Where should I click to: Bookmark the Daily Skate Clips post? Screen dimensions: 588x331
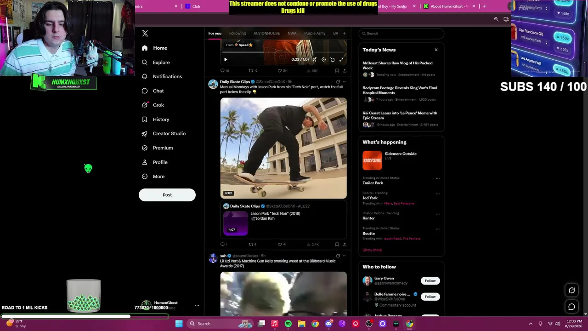(337, 245)
